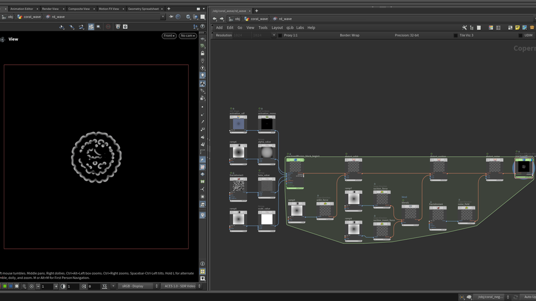Toggle the Proxy 1:1 checkbox

[x=280, y=36]
